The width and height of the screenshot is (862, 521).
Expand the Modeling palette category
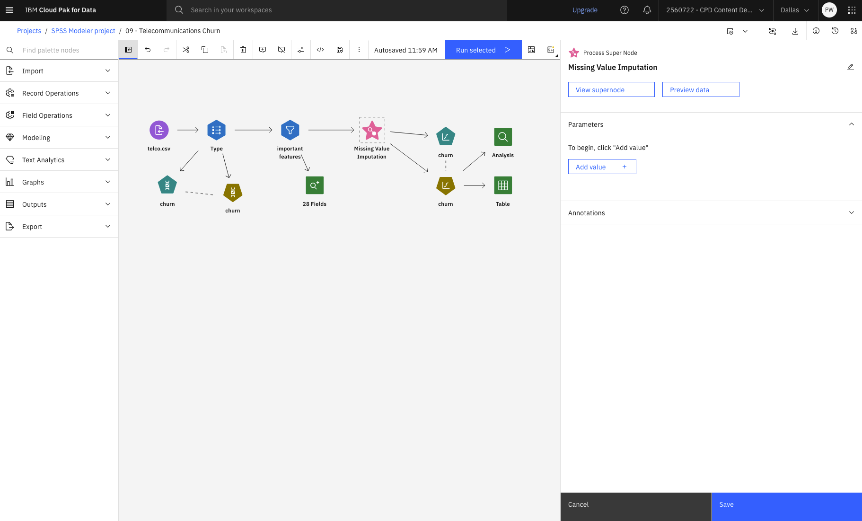pyautogui.click(x=59, y=138)
